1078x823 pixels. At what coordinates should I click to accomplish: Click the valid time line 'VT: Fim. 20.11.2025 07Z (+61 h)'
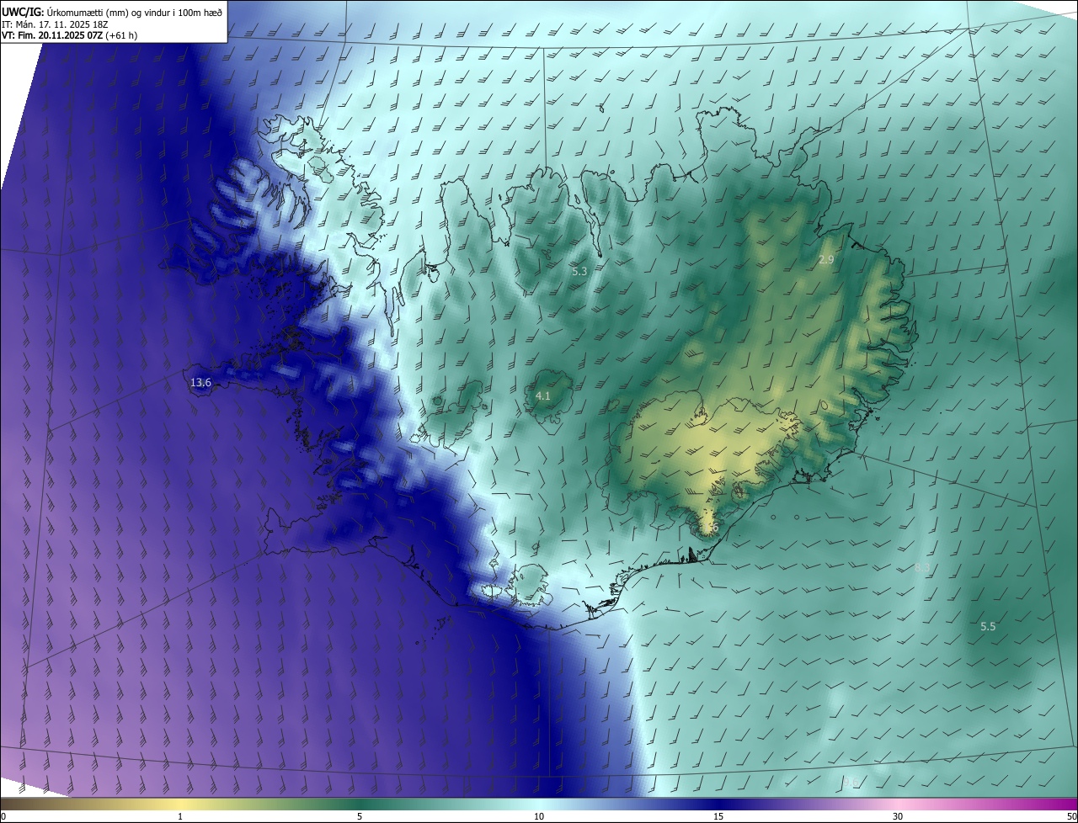coord(69,36)
